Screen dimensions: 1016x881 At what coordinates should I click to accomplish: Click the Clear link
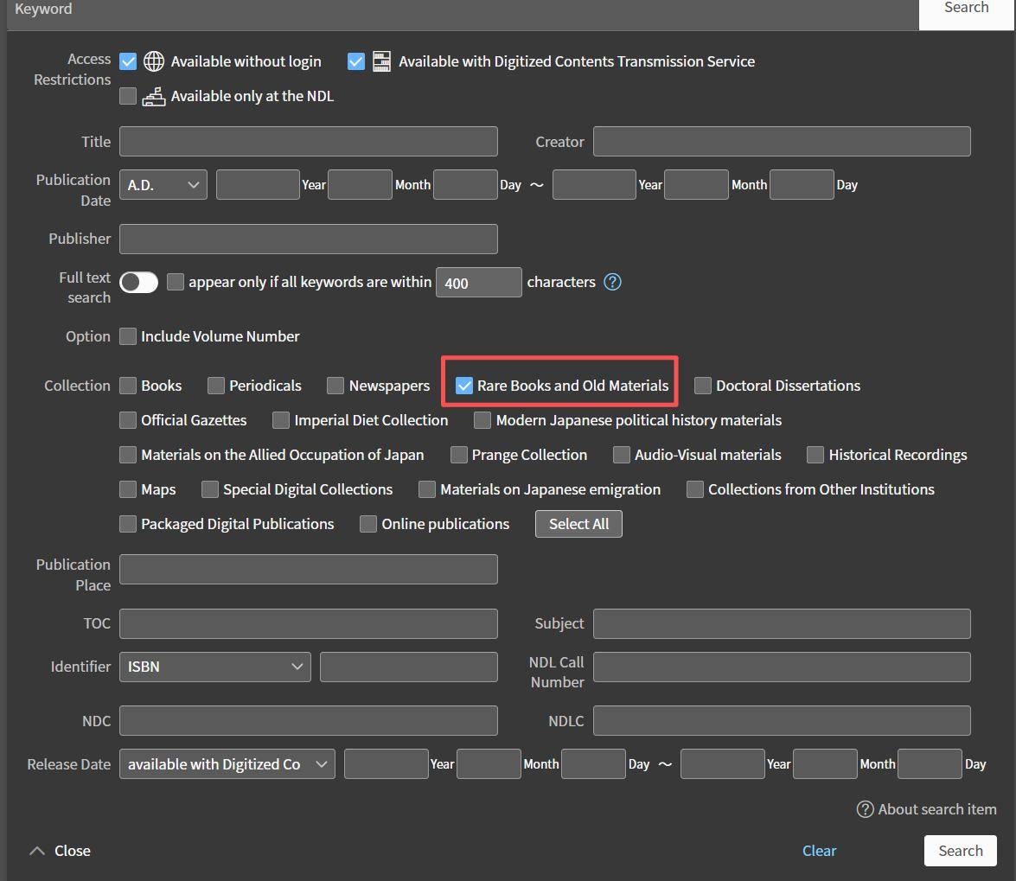tap(819, 851)
